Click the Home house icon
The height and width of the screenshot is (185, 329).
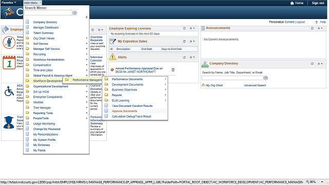[x=292, y=3]
